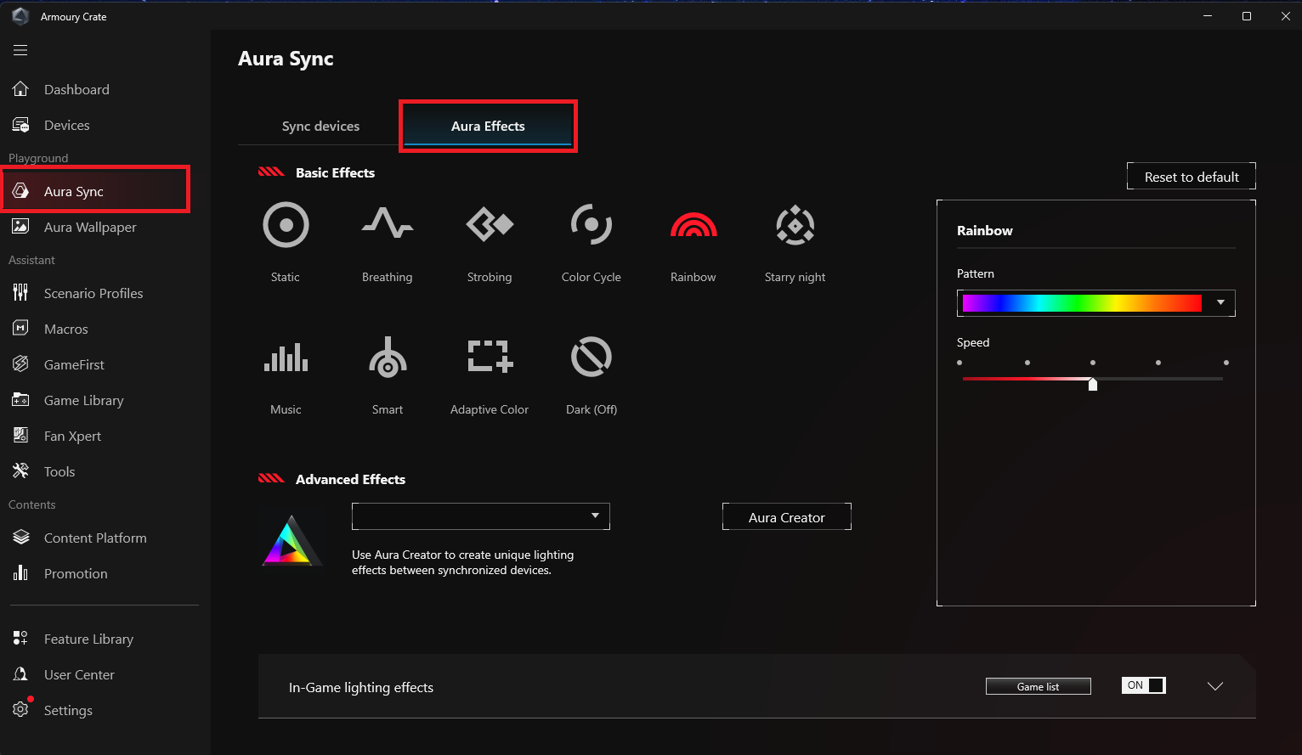Click the Aura Sync sidebar icon

(x=21, y=191)
